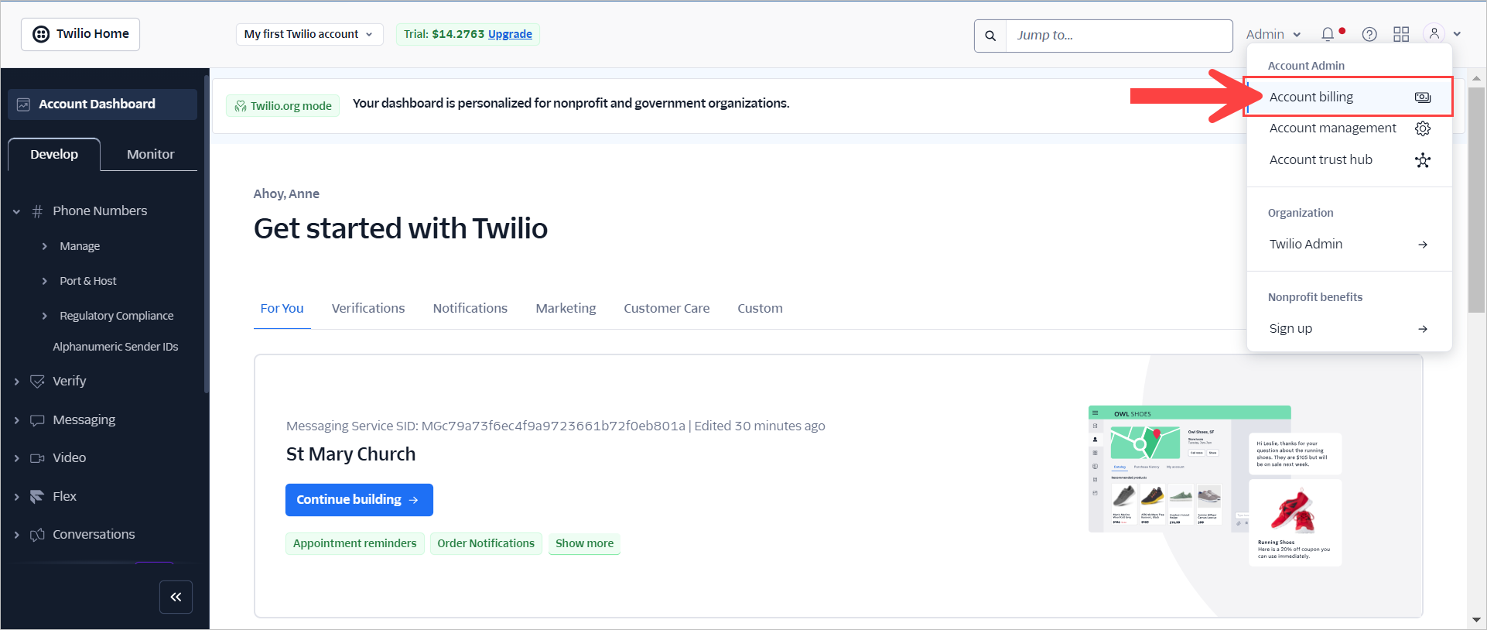Open the user profile avatar menu
Viewport: 1487px width, 630px height.
pos(1434,33)
